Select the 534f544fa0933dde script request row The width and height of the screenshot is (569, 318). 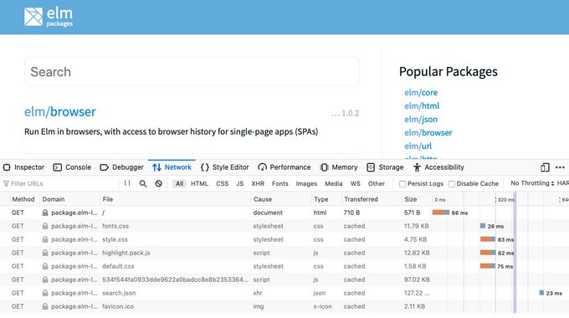click(x=284, y=280)
